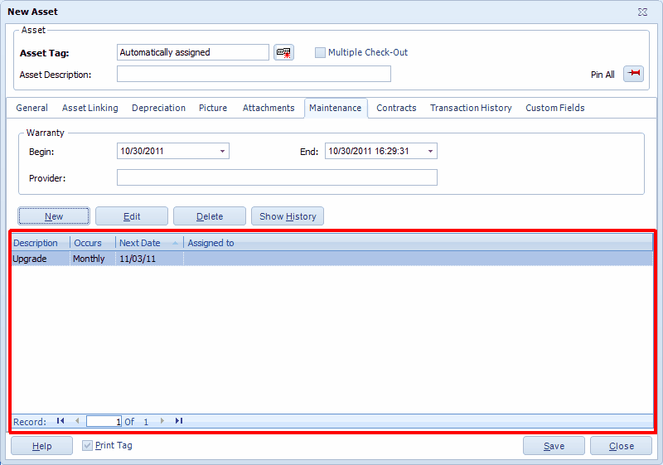Click the warranty Provider field
The image size is (663, 465).
pyautogui.click(x=277, y=177)
